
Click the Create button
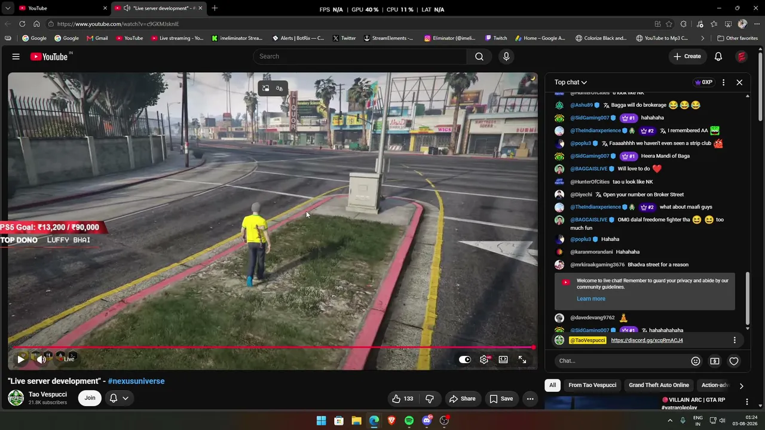pyautogui.click(x=687, y=56)
